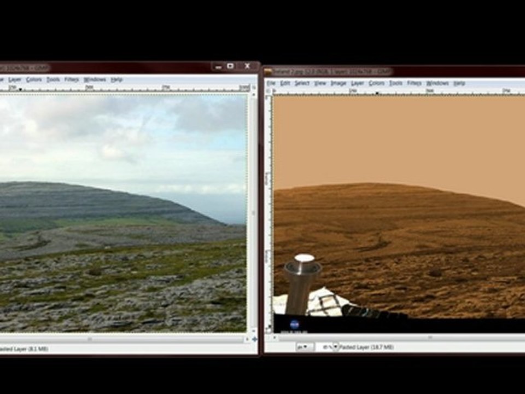Open the Select menu in the right GIMP window

pyautogui.click(x=302, y=83)
